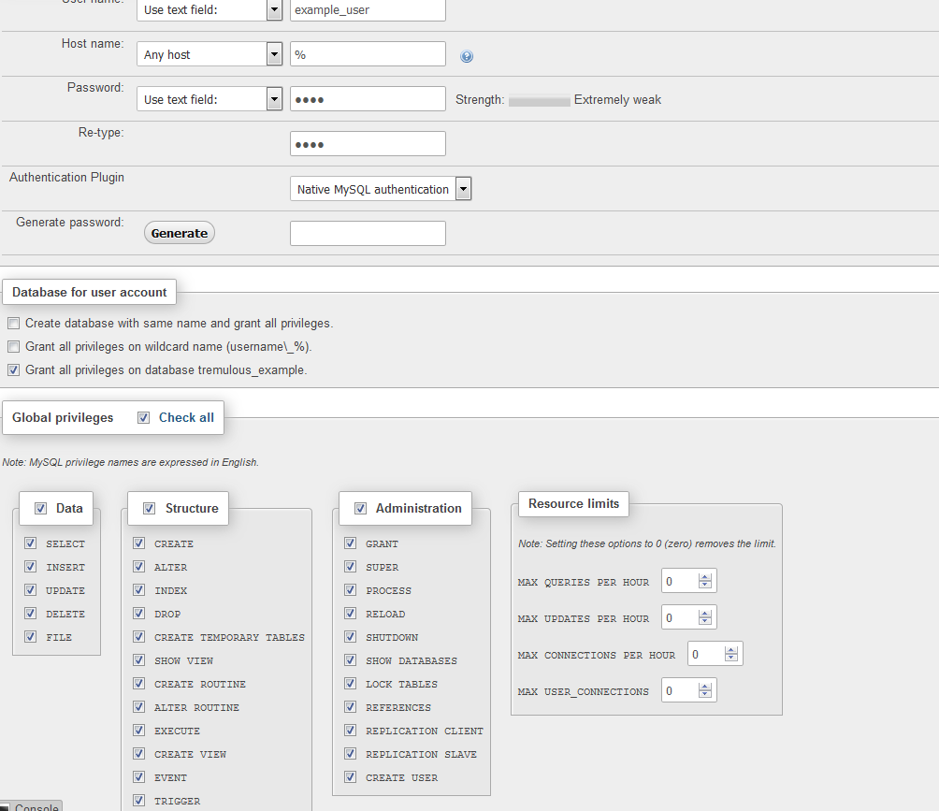The height and width of the screenshot is (811, 939).
Task: Click the Check all link text
Action: (x=186, y=418)
